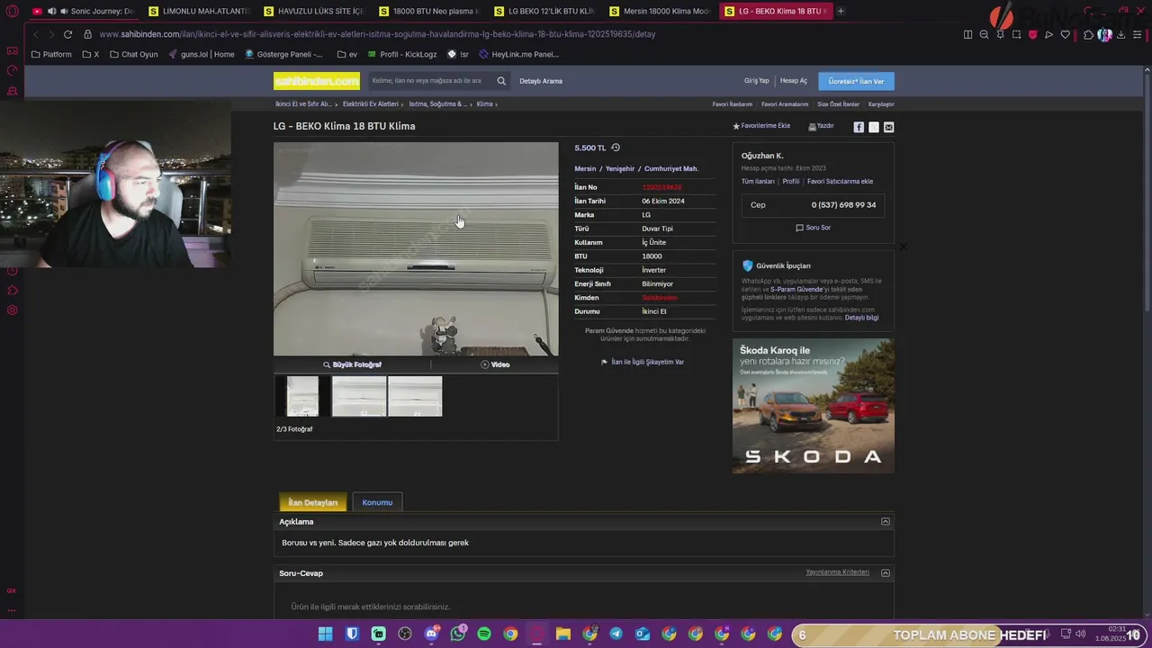Open WhatsApp from taskbar
The height and width of the screenshot is (648, 1152).
[x=458, y=634]
